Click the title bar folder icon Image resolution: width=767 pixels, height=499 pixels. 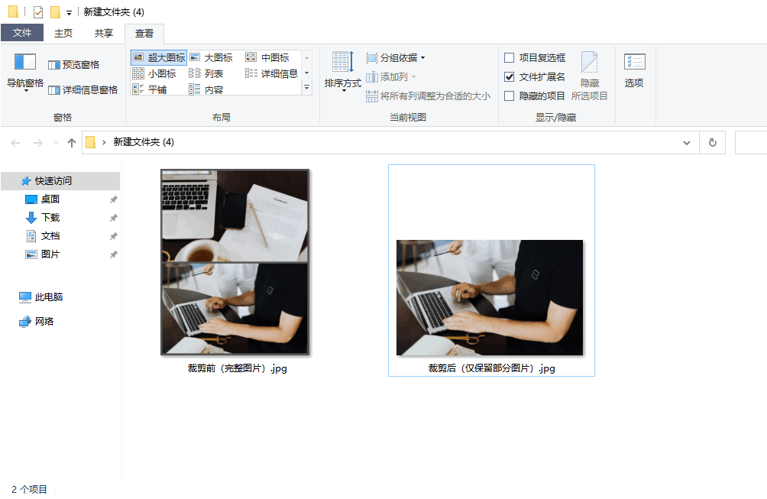(13, 11)
